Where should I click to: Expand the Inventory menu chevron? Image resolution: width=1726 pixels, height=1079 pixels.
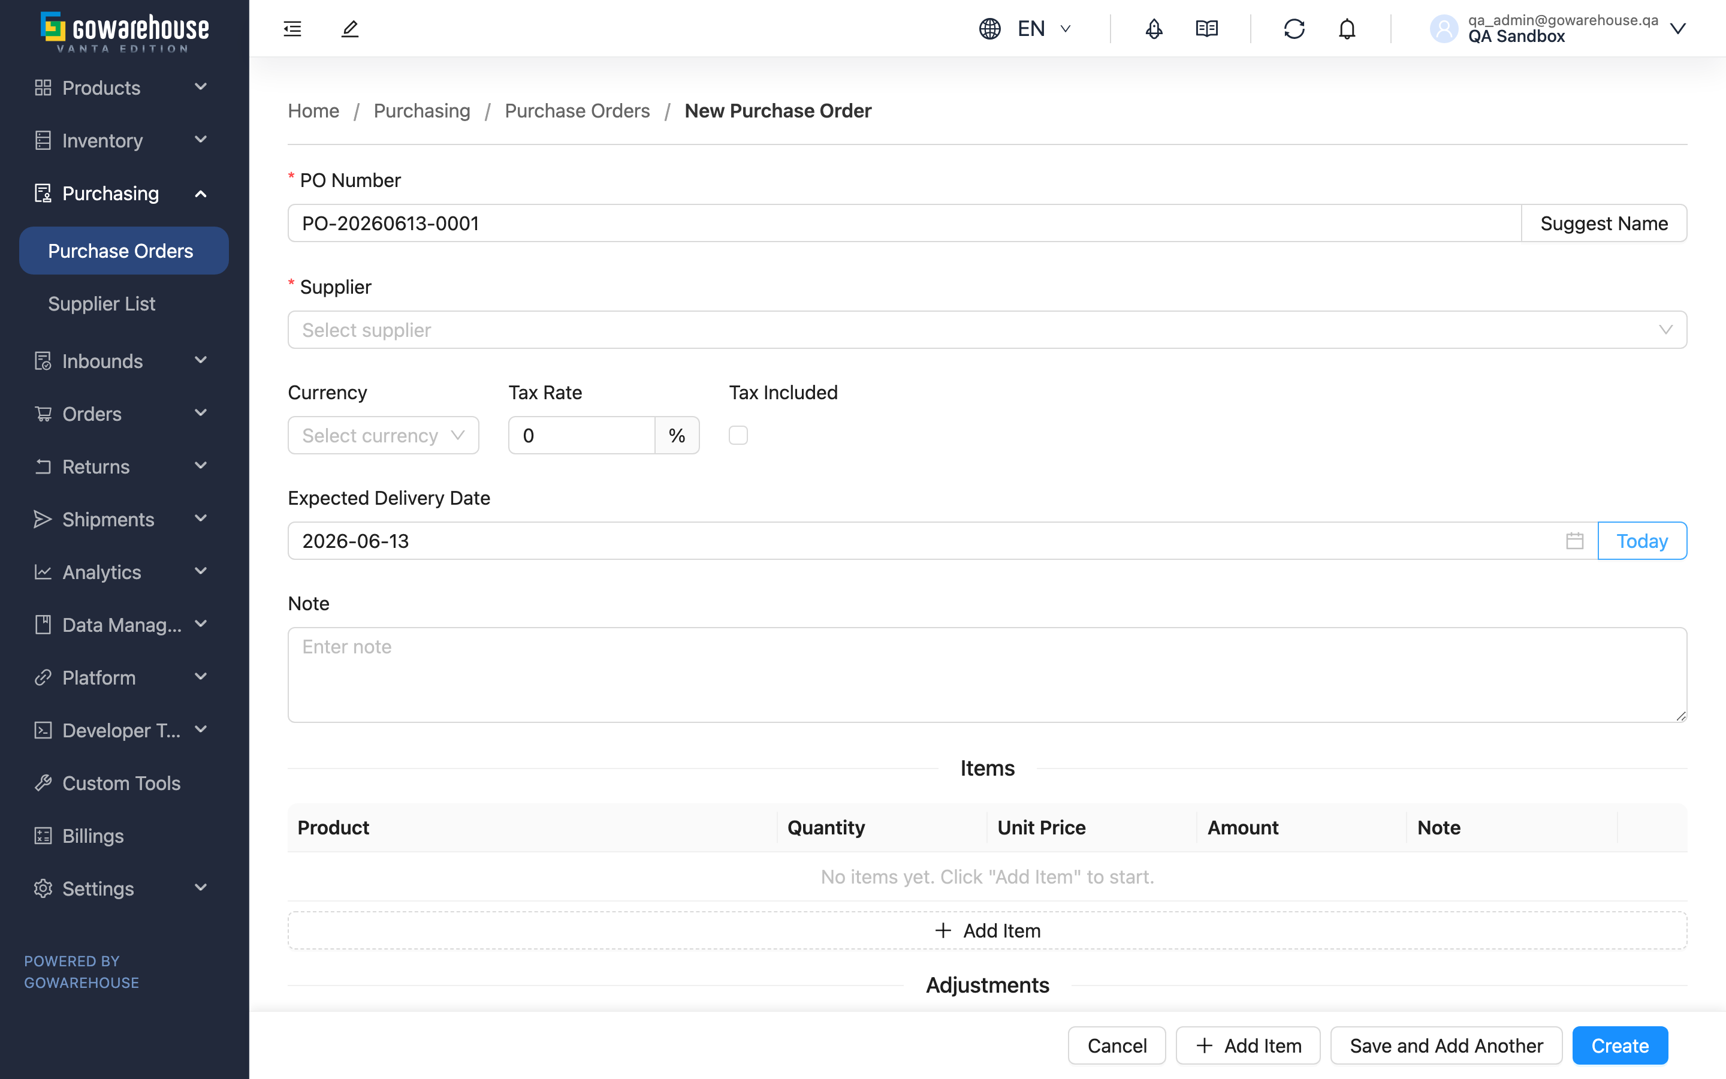click(x=201, y=140)
